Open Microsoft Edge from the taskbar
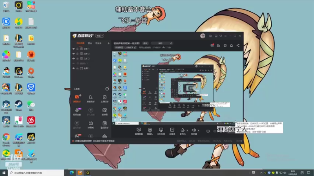 pyautogui.click(x=72, y=173)
